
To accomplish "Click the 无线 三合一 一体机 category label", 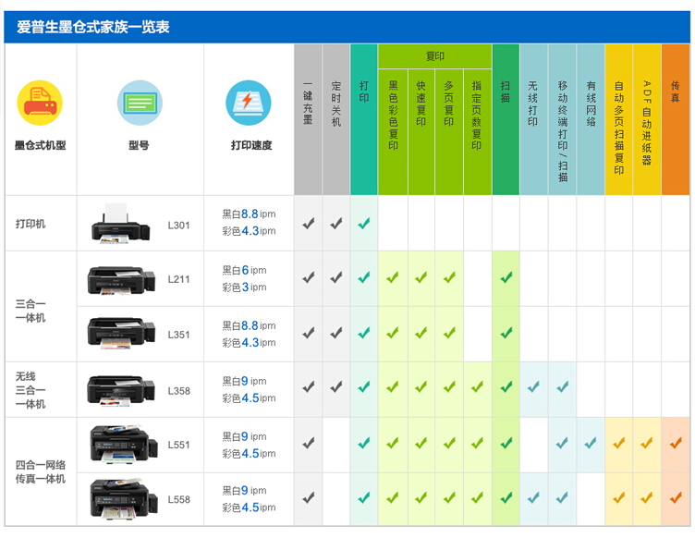I will (30, 390).
